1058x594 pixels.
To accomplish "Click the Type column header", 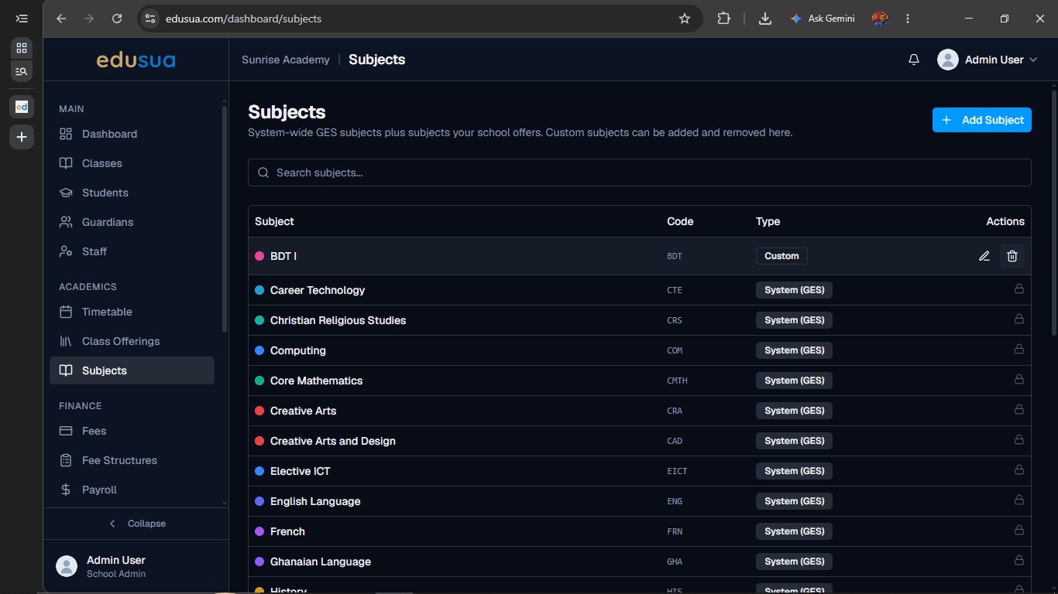I will 768,221.
